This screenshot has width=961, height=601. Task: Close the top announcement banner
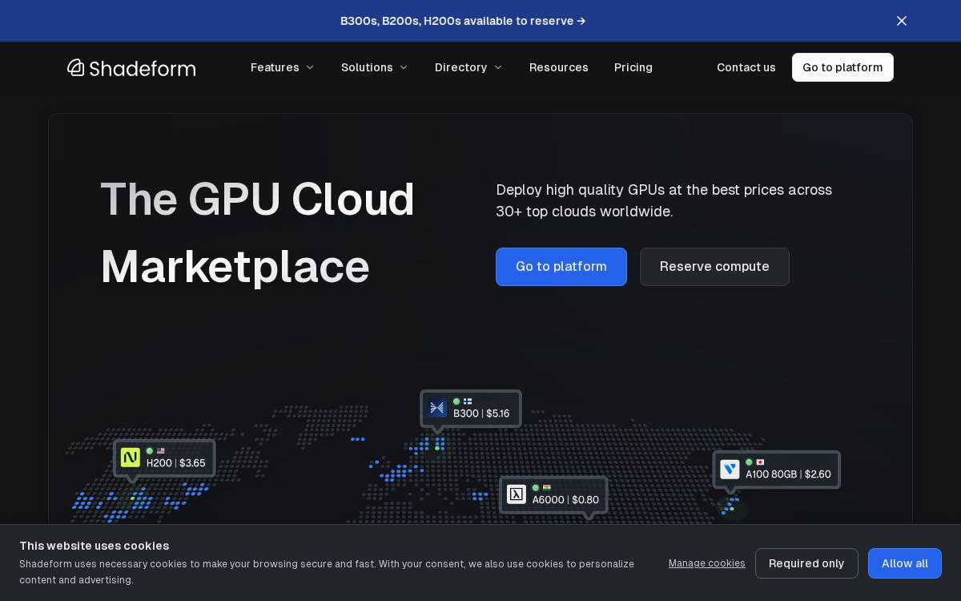click(x=902, y=21)
